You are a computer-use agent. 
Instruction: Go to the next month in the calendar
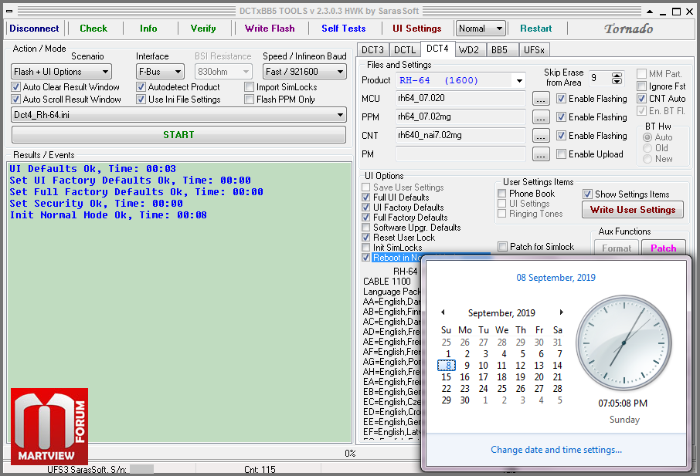coord(561,312)
